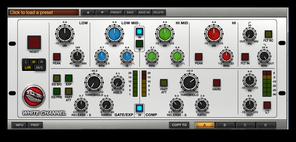Viewport: 296px width, 142px height.
Task: Toggle the HI band PEAK button
Action: (199, 57)
